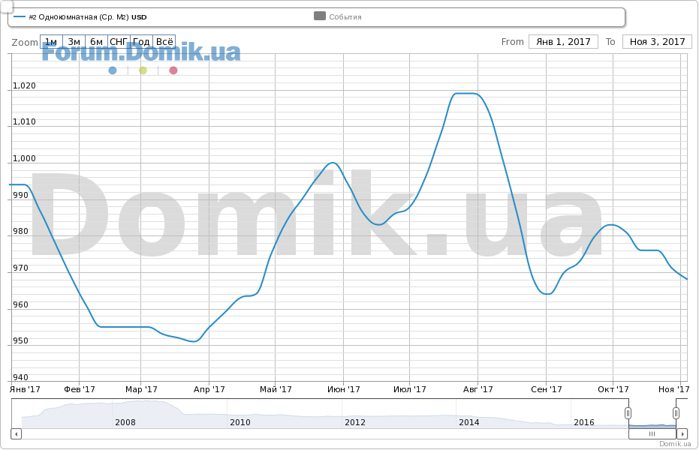Click the Сен '17 axis label
Viewport: 699px width, 450px height.
(x=547, y=389)
